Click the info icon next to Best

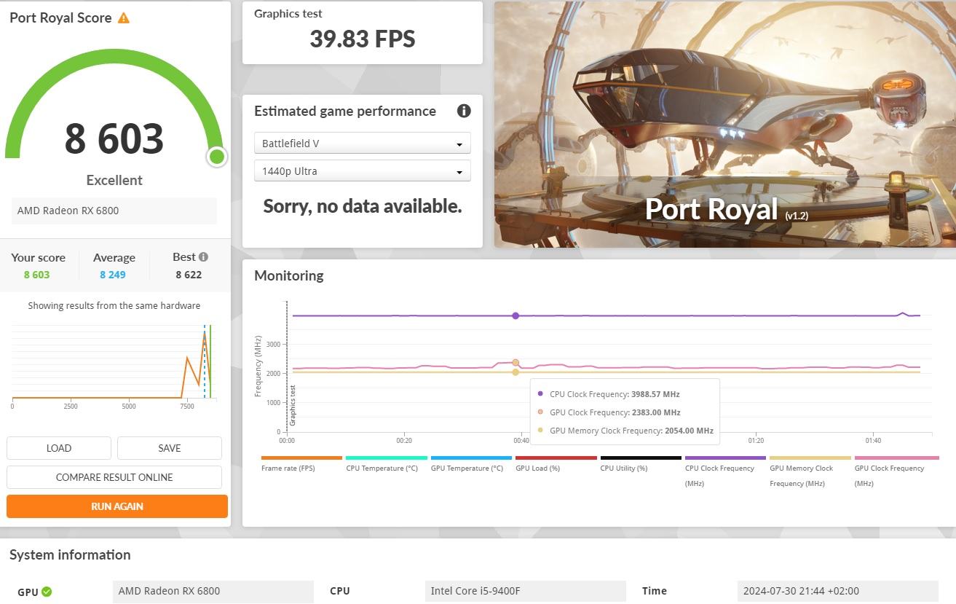[203, 256]
